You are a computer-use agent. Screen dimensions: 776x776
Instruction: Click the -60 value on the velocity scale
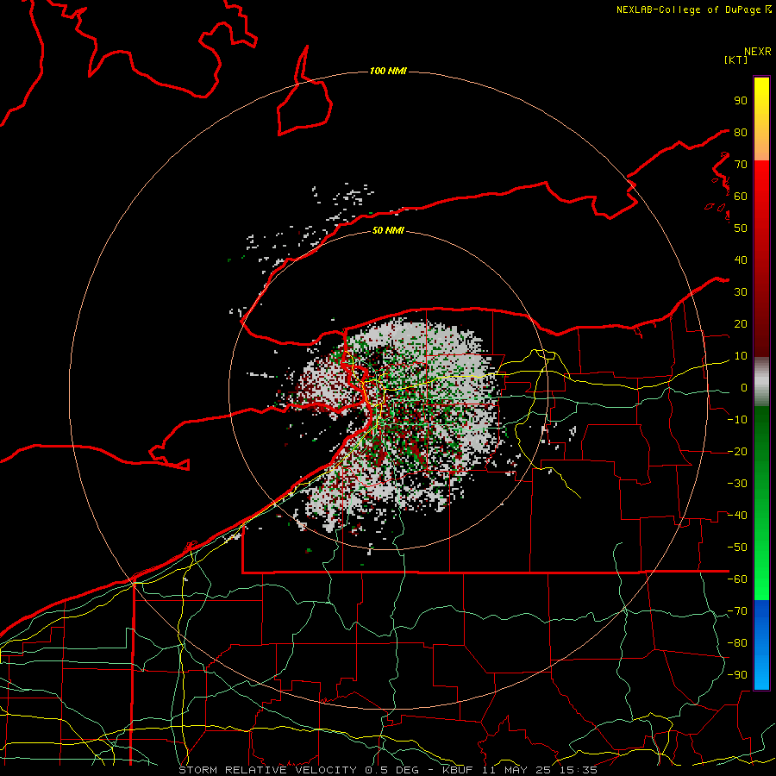pos(737,579)
